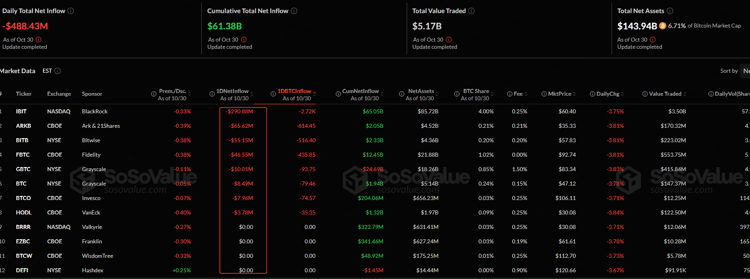Click info icon beside Daily Total Net Inflow

pos(71,11)
